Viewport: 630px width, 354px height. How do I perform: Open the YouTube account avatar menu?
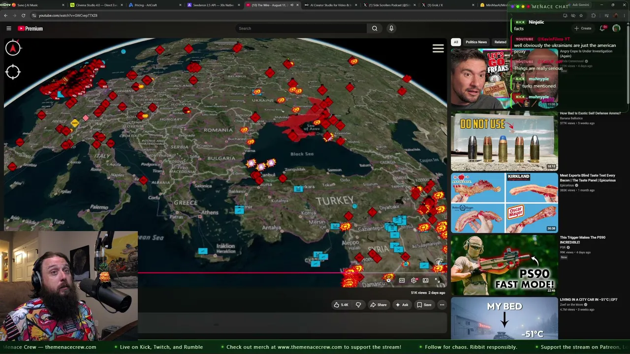pyautogui.click(x=616, y=29)
